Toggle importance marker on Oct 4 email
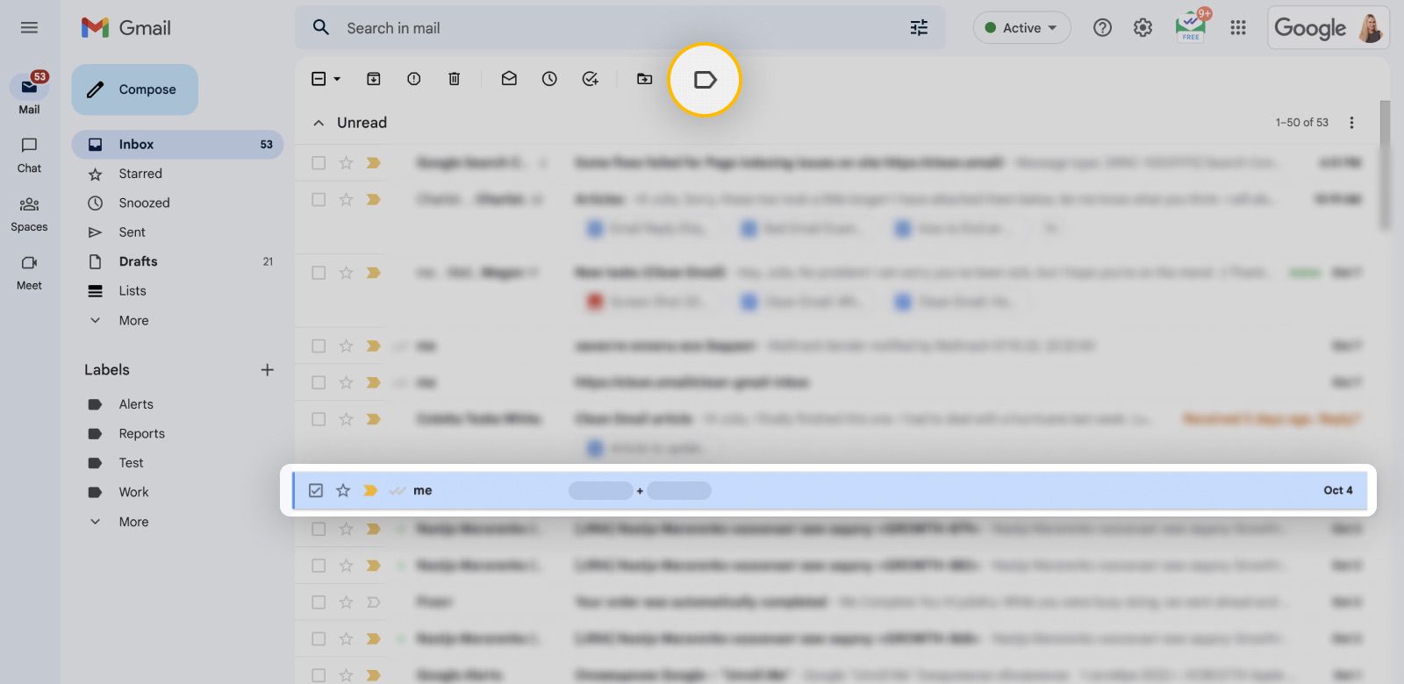Viewport: 1404px width, 684px height. coord(370,490)
